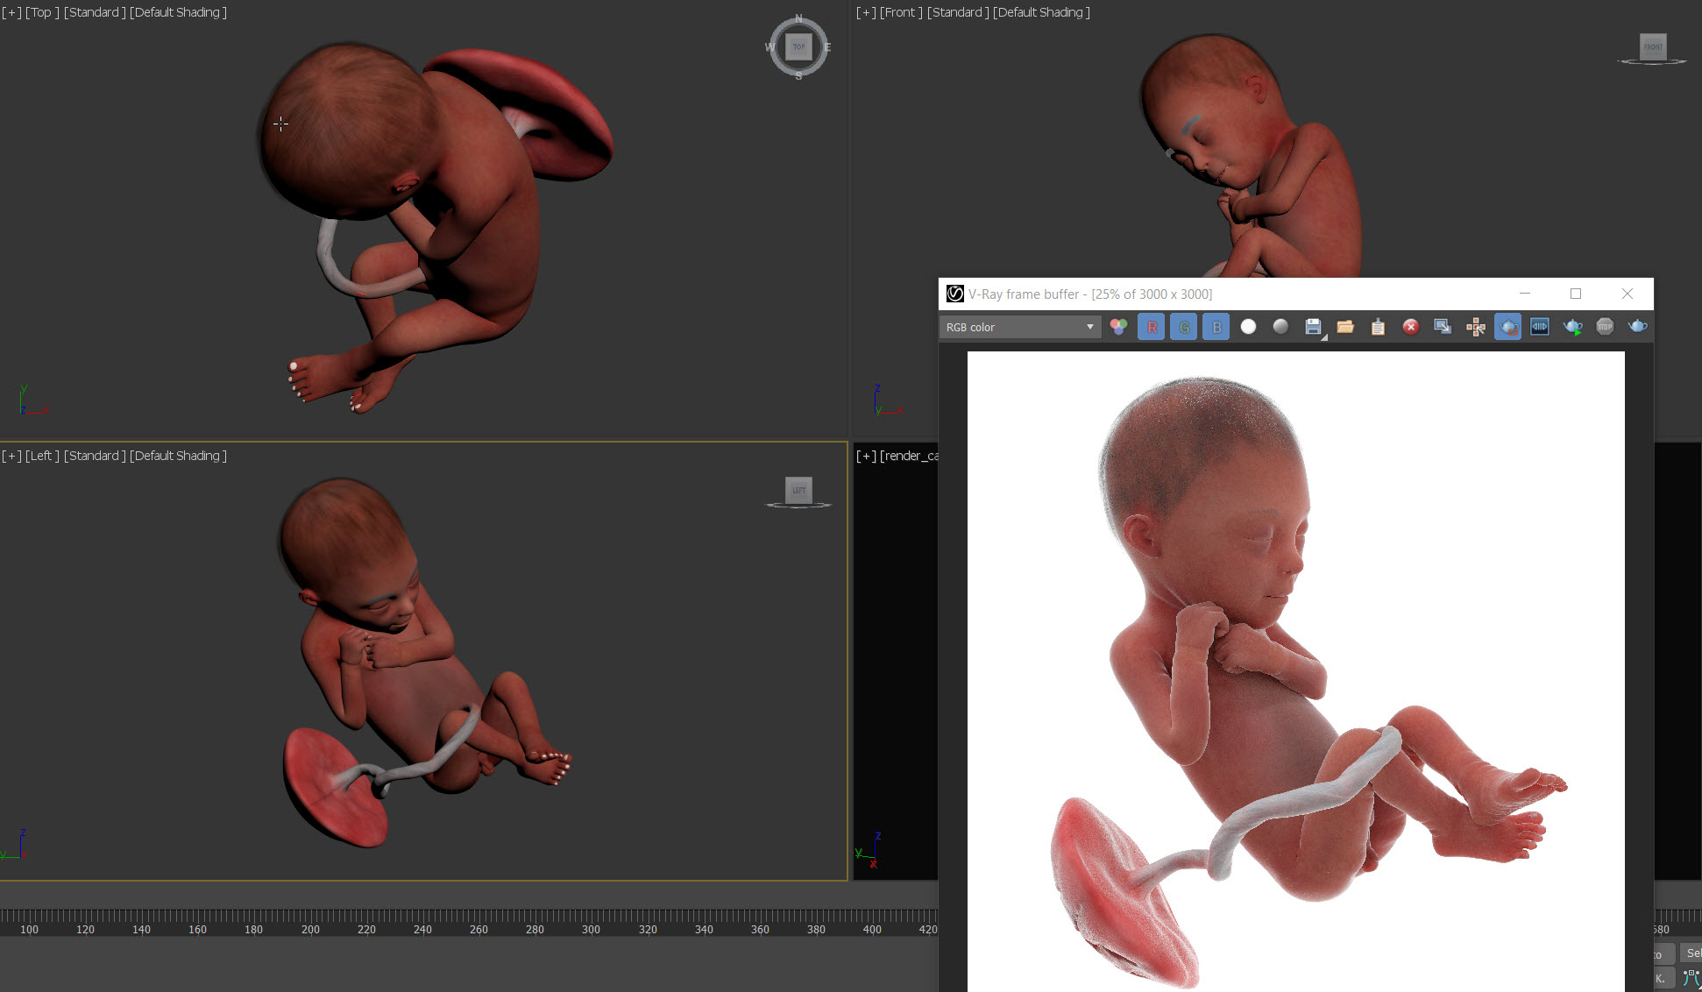Image resolution: width=1702 pixels, height=992 pixels.
Task: Switch to RGB channels with the tri-color icon
Action: point(1118,327)
